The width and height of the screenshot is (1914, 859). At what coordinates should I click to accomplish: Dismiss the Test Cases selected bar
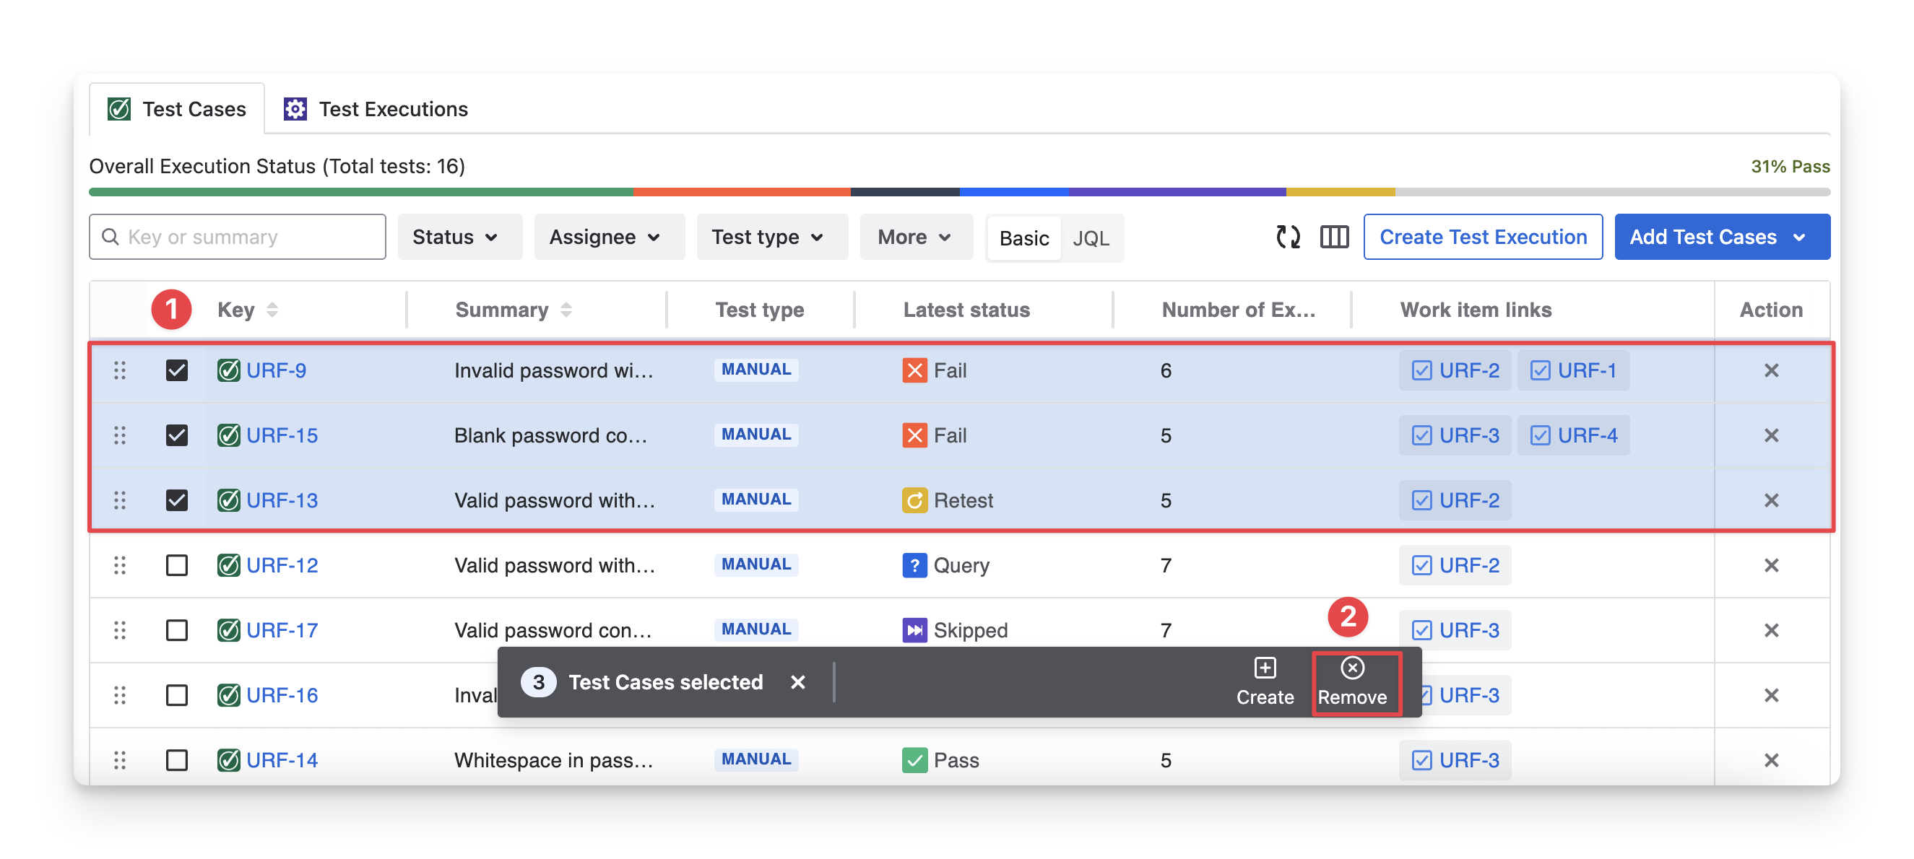pos(797,681)
